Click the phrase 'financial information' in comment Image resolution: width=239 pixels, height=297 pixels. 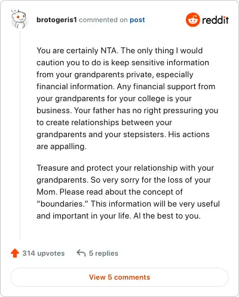pyautogui.click(x=75, y=86)
